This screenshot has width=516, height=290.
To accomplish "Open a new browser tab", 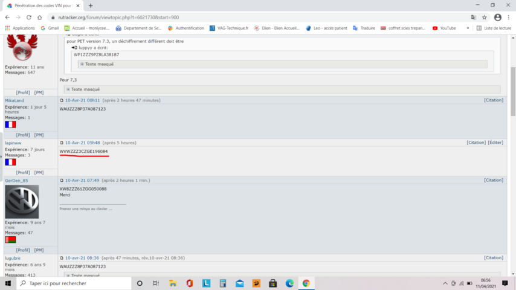I will (91, 5).
